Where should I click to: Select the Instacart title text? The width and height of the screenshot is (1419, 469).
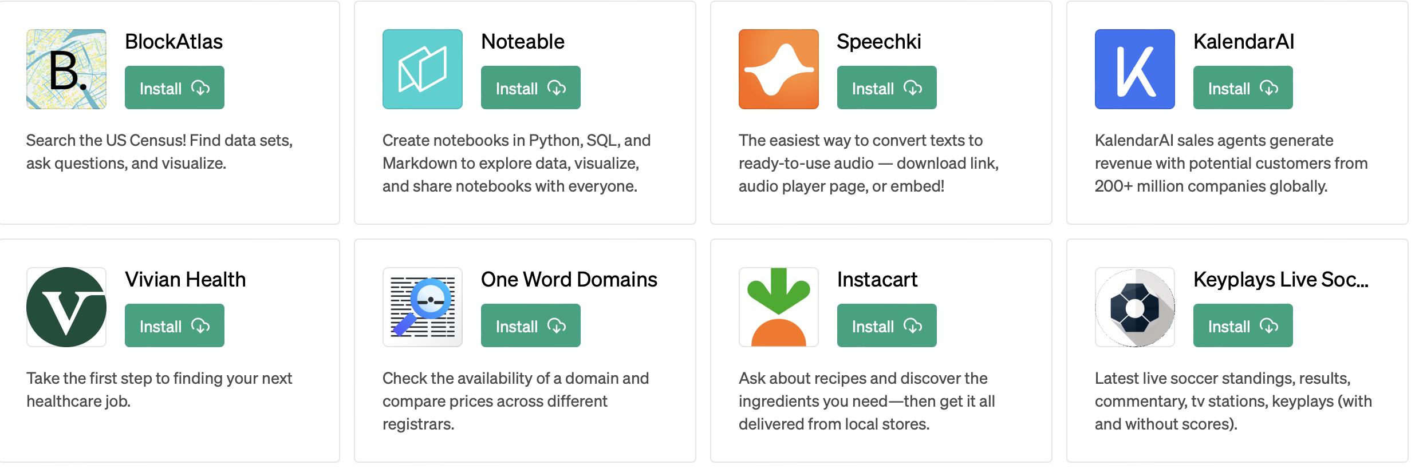[x=877, y=280]
